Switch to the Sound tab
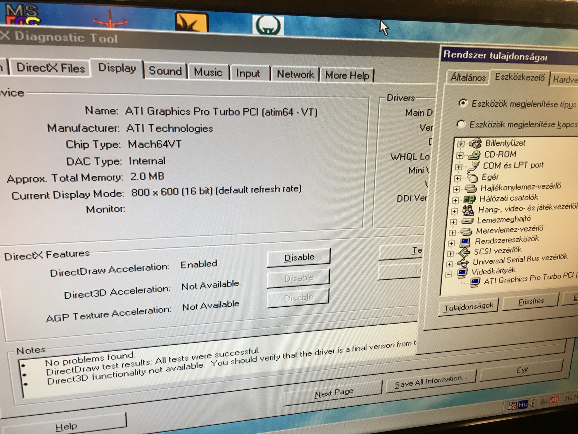 [165, 71]
